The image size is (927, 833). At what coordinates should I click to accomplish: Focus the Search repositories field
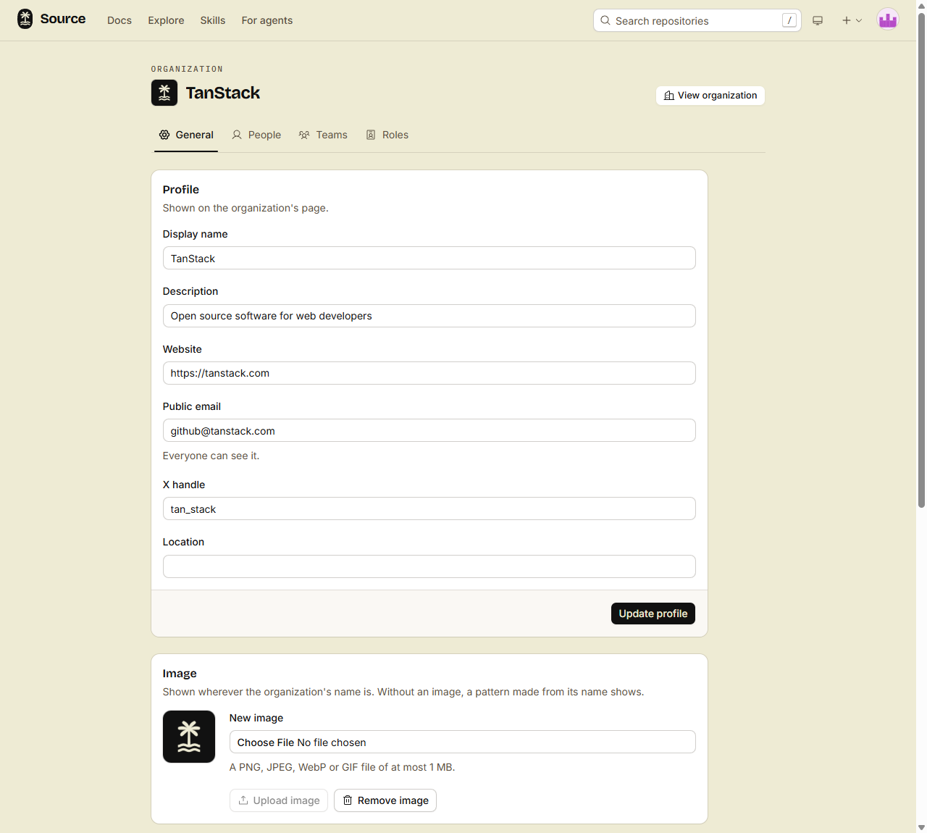click(697, 20)
